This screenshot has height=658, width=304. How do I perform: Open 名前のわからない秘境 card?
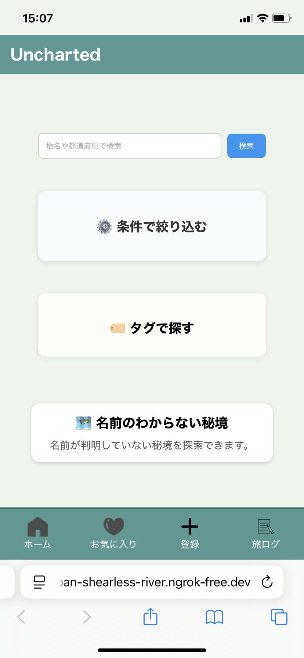[x=152, y=433]
